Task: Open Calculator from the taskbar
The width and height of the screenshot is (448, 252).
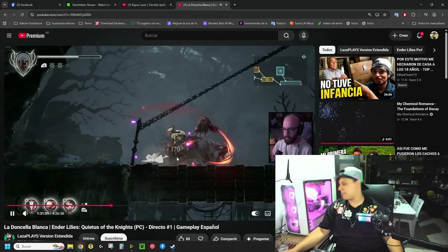Action: (x=121, y=246)
